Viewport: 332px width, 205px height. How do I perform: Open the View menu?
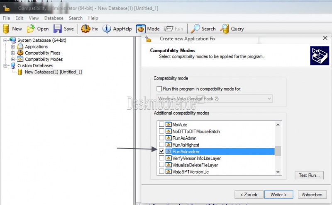(x=34, y=18)
